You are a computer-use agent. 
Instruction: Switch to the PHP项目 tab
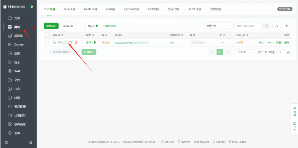[x=49, y=9]
